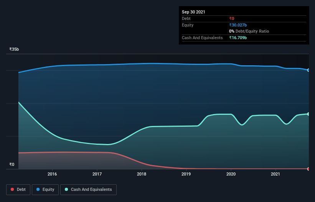Click the 0% Debt/Equity Ratio text
Screen dimensions: 315x202
pos(249,31)
